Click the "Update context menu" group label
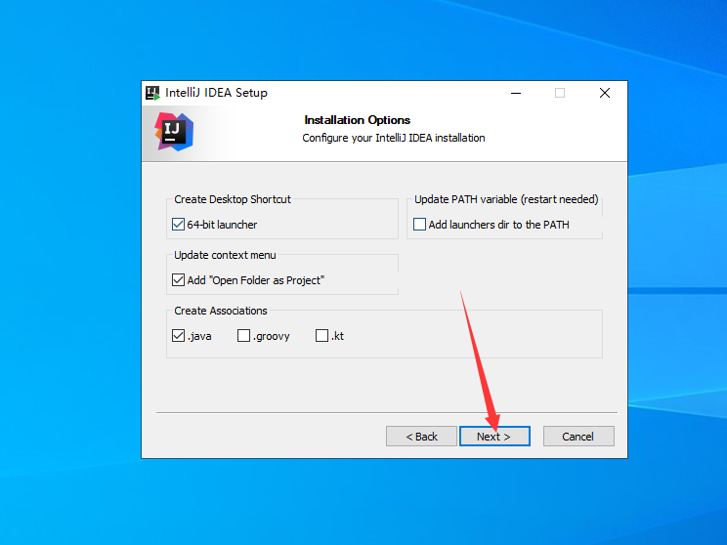 click(x=225, y=255)
